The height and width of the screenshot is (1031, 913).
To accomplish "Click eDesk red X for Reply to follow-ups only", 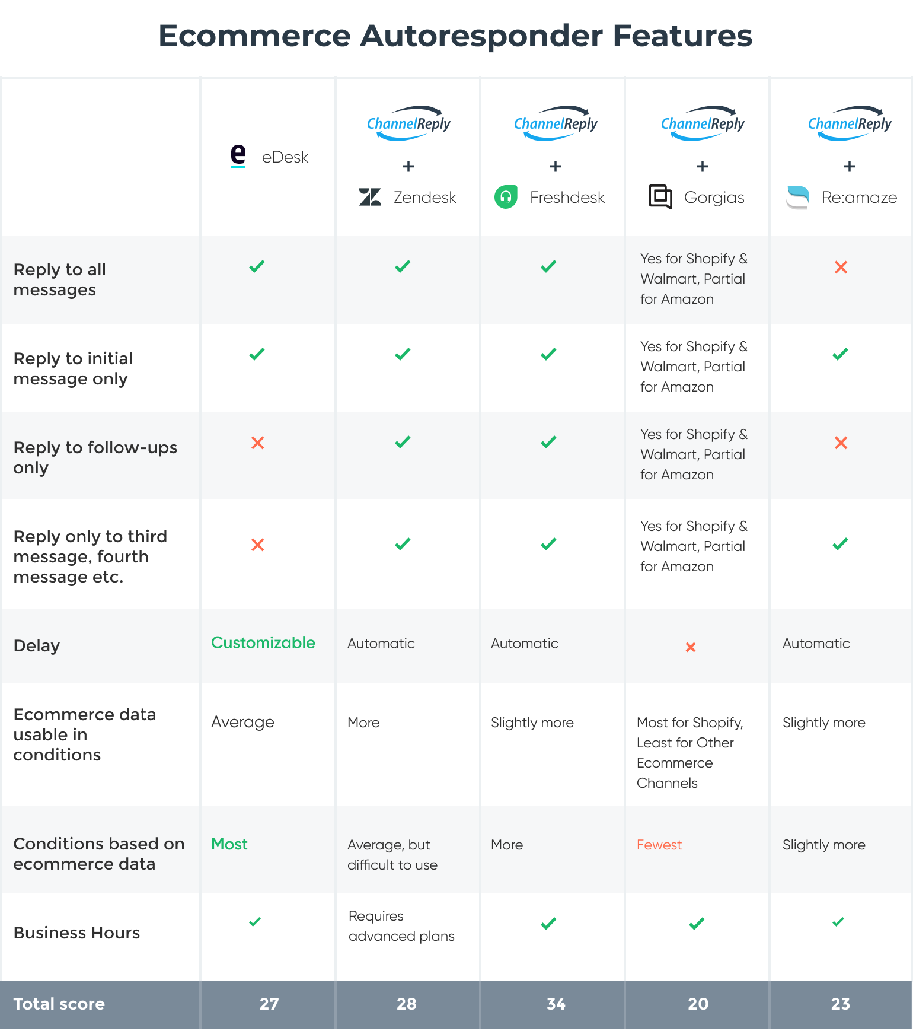I will coord(257,443).
